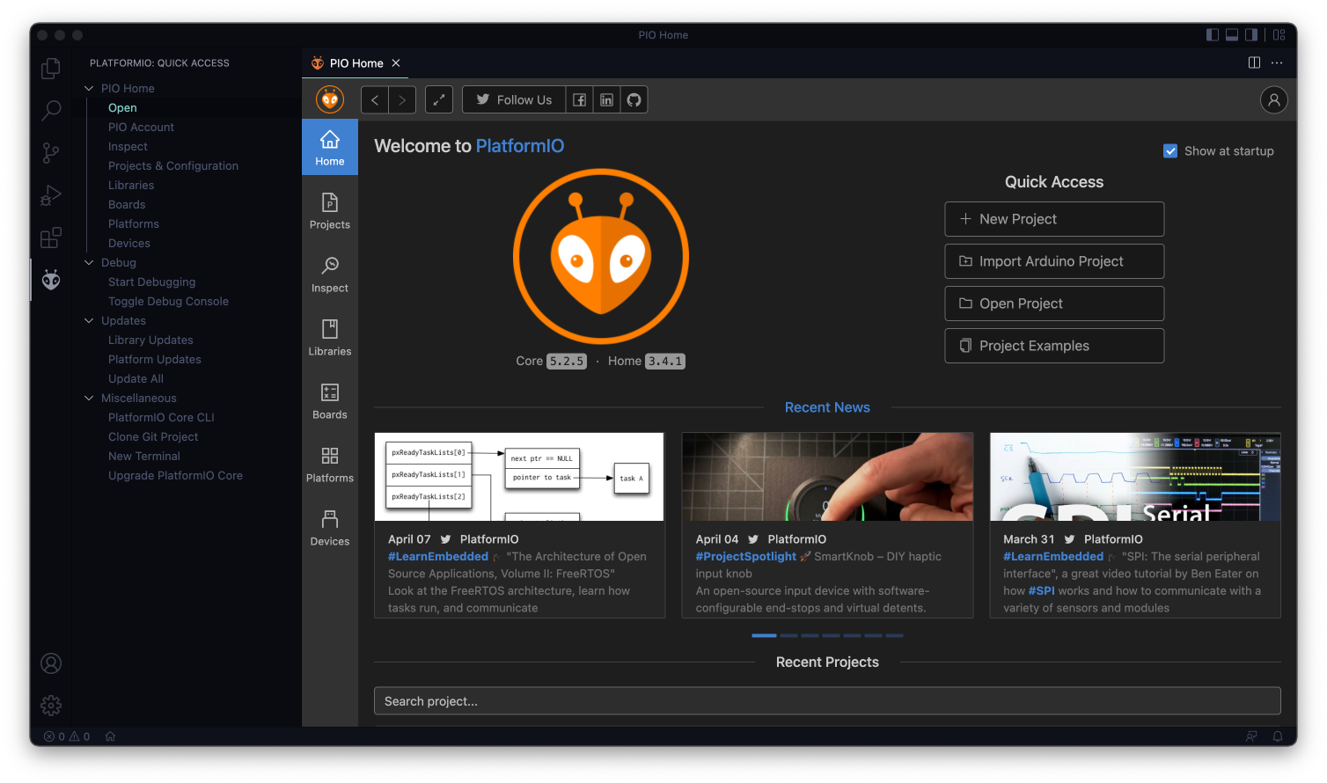Click the Project Examples button
Image resolution: width=1327 pixels, height=783 pixels.
pyautogui.click(x=1054, y=346)
